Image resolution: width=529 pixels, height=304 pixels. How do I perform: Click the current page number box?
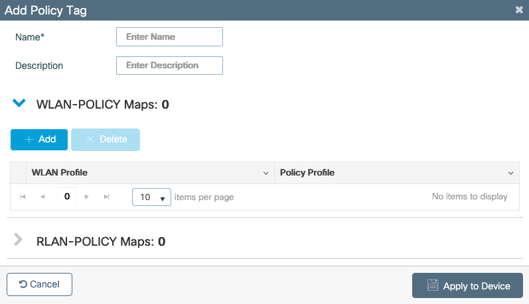pos(67,197)
